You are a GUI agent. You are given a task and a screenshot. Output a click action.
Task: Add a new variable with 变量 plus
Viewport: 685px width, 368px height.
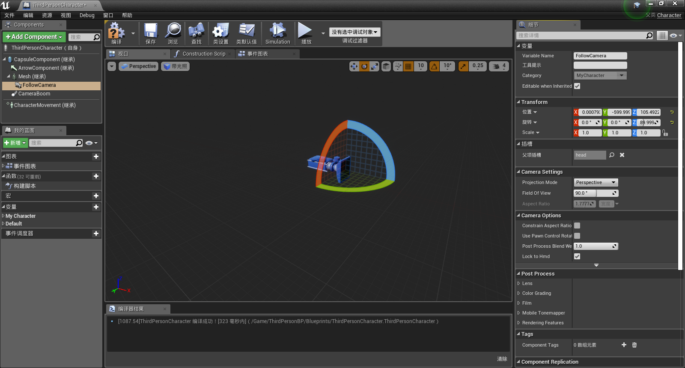[x=96, y=207]
